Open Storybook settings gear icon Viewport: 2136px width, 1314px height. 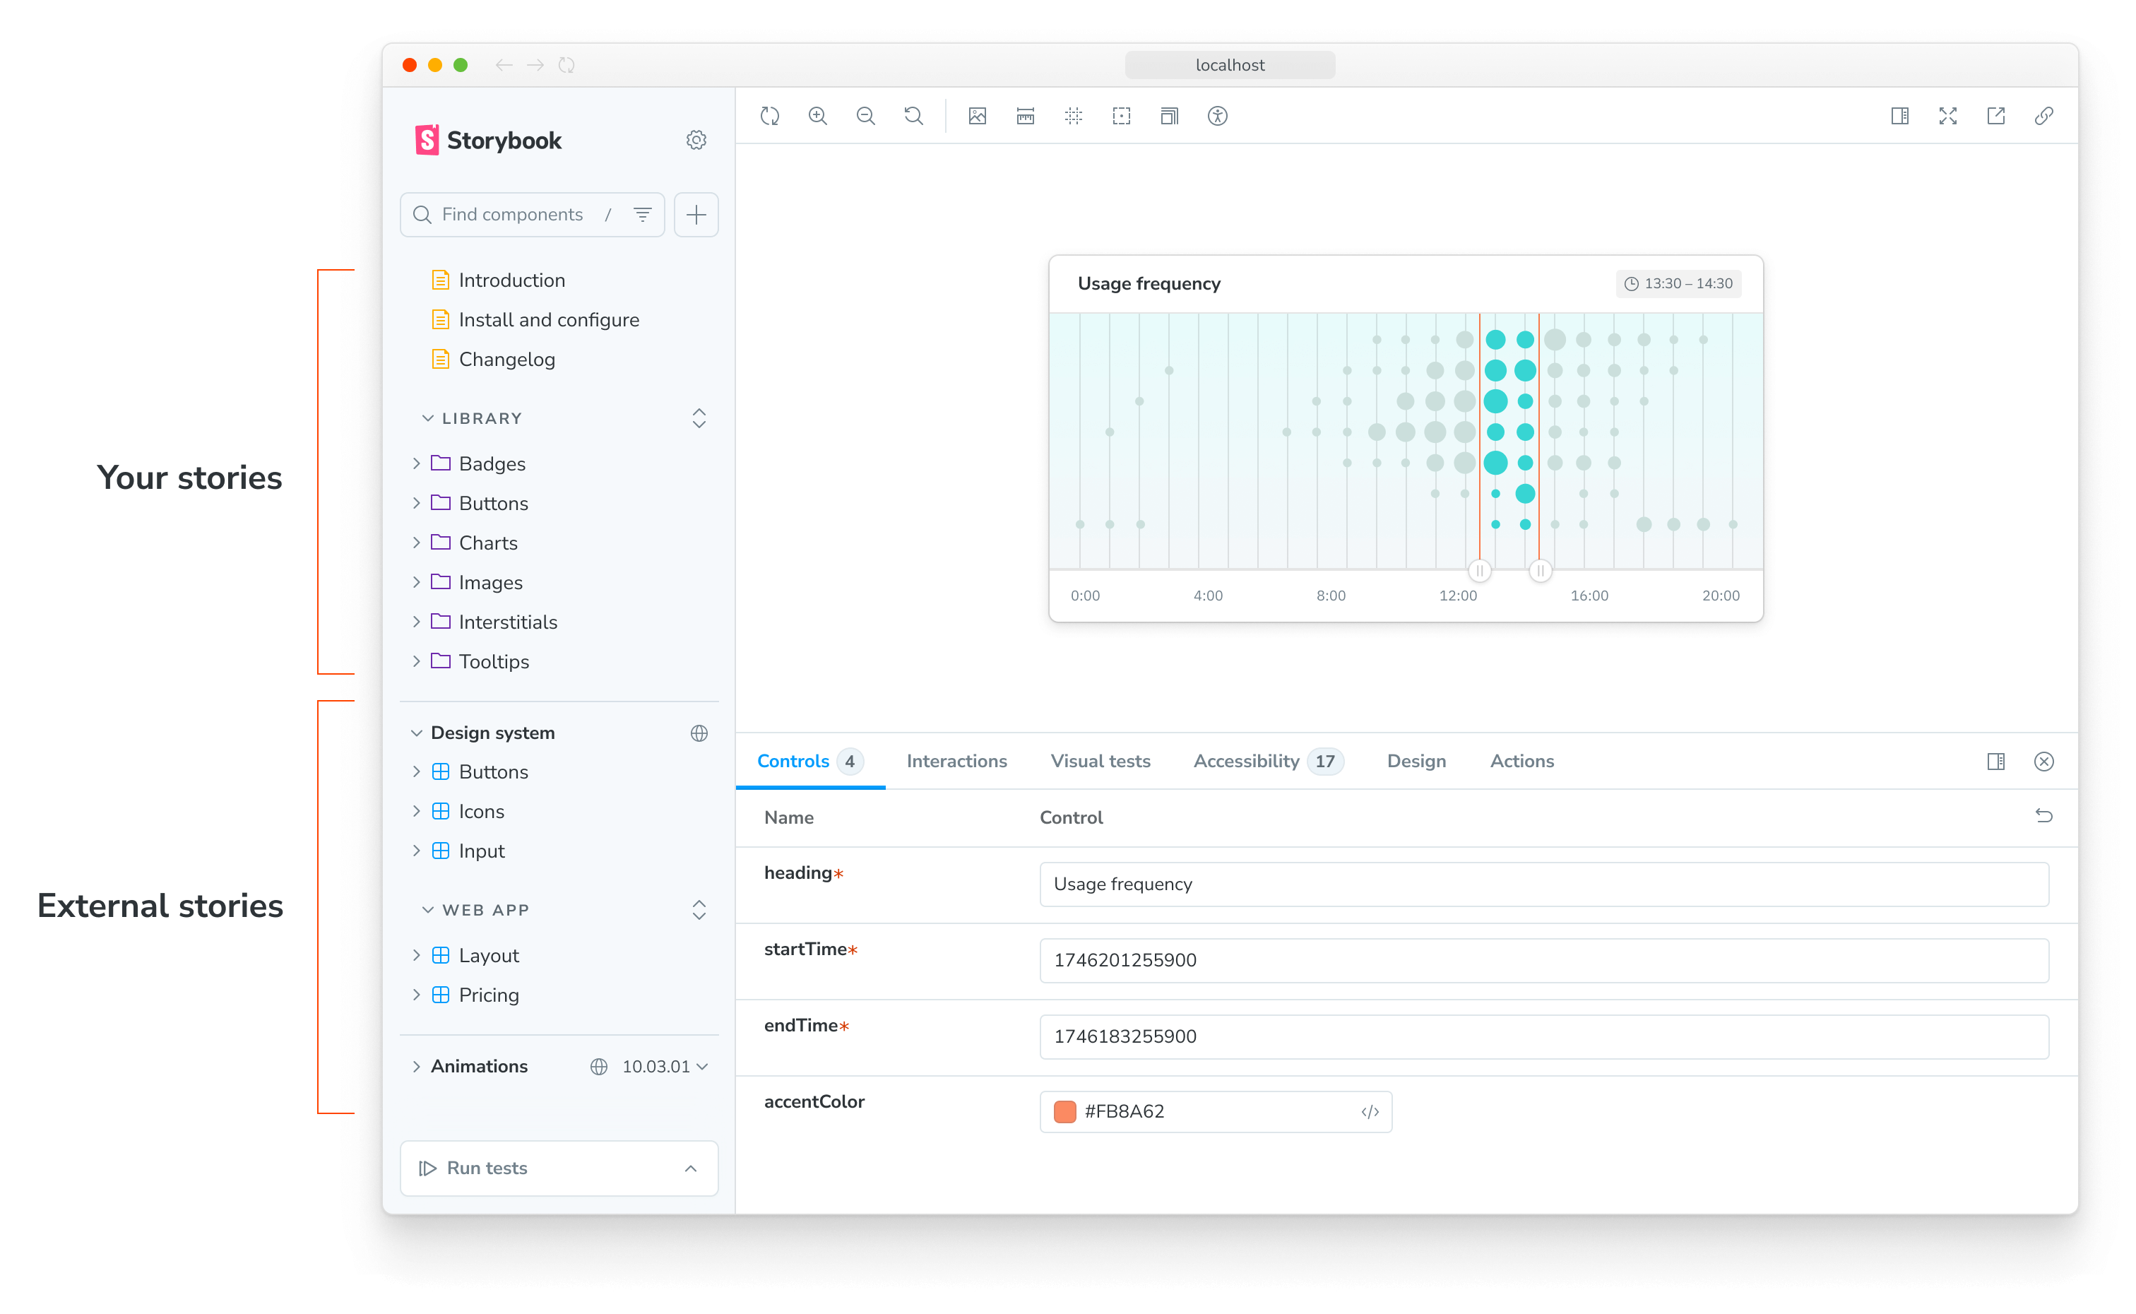coord(696,140)
